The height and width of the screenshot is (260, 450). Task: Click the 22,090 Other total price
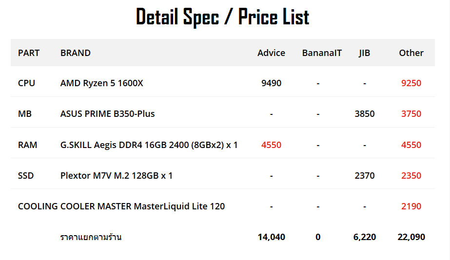[x=411, y=237]
